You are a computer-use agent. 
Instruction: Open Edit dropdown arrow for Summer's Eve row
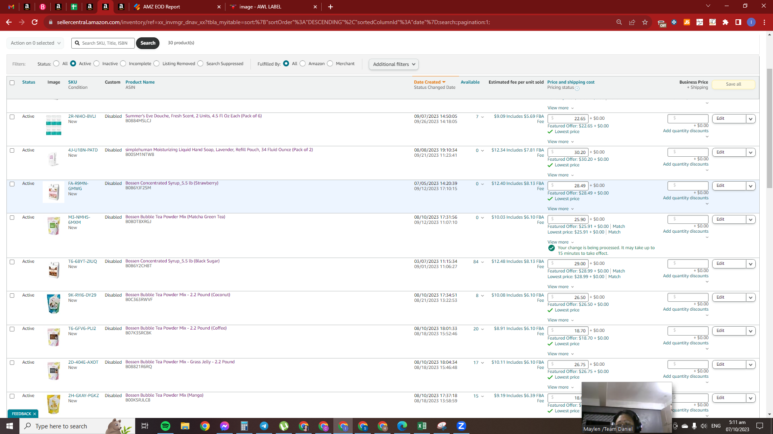click(x=750, y=119)
